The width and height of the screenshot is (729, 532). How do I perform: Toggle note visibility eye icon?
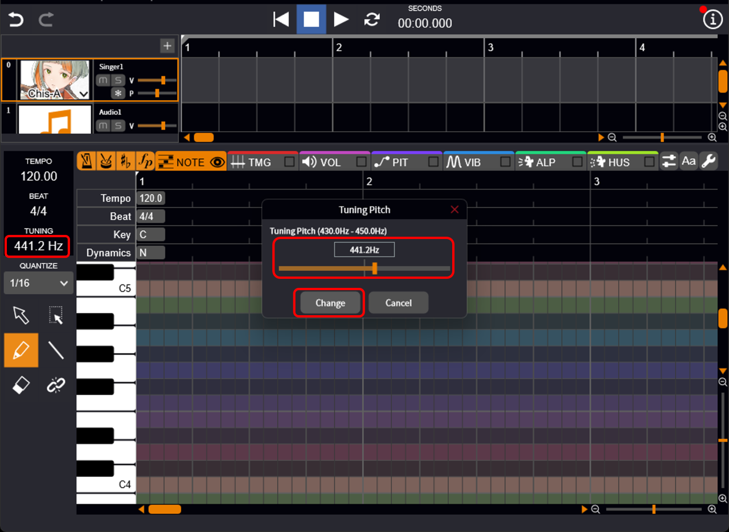(x=217, y=162)
